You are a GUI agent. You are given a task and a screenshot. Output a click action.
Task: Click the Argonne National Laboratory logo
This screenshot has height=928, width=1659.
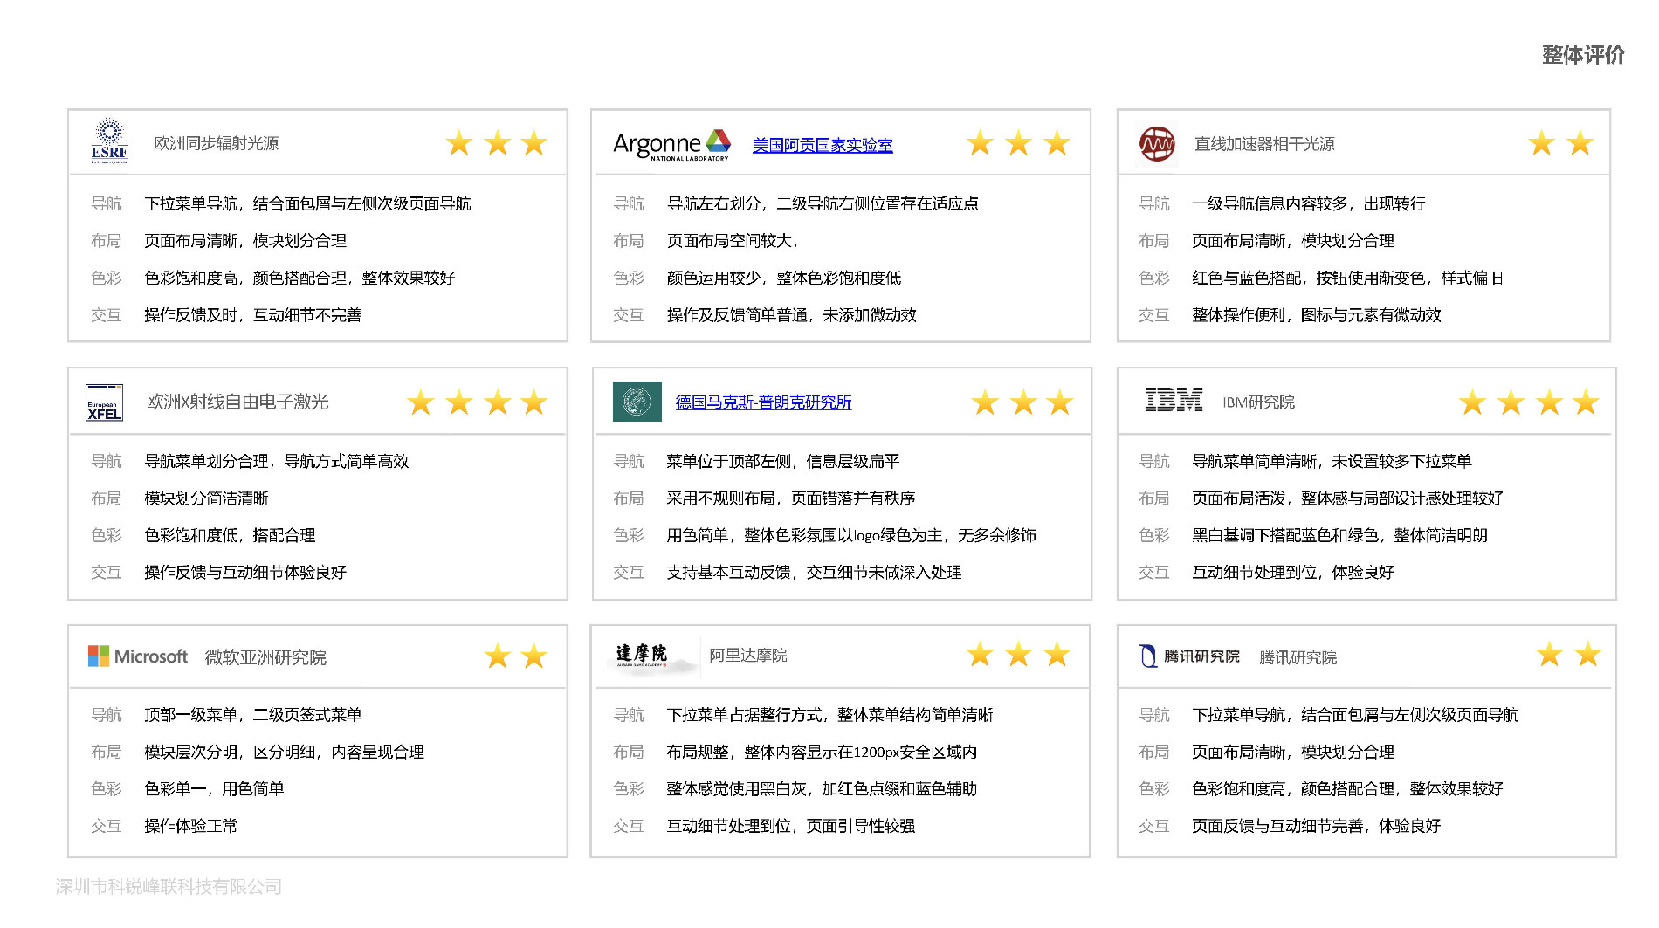(671, 144)
